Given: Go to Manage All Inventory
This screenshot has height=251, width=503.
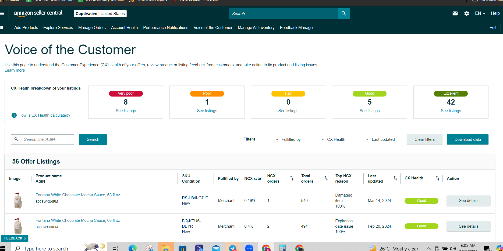Looking at the screenshot, I should point(256,28).
